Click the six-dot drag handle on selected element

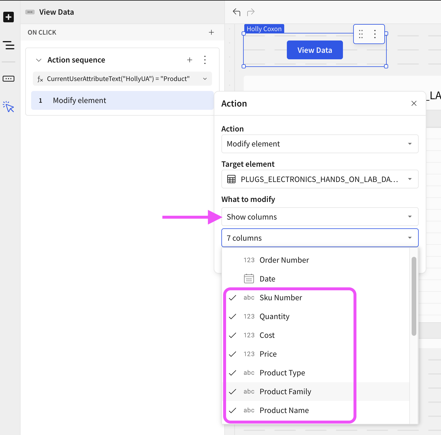click(361, 34)
